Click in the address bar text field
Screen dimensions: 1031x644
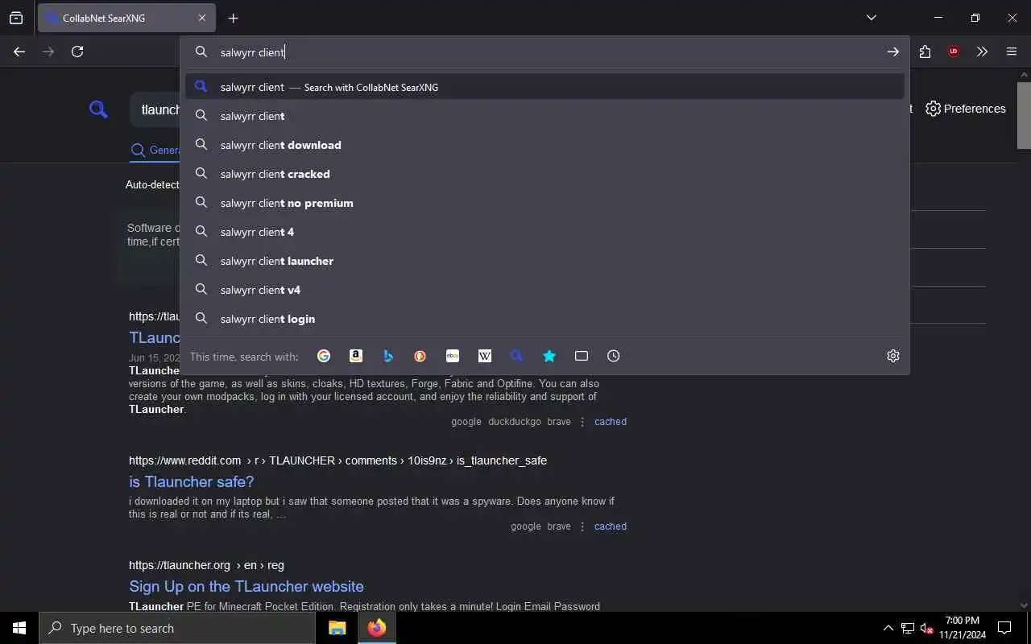click(x=548, y=52)
